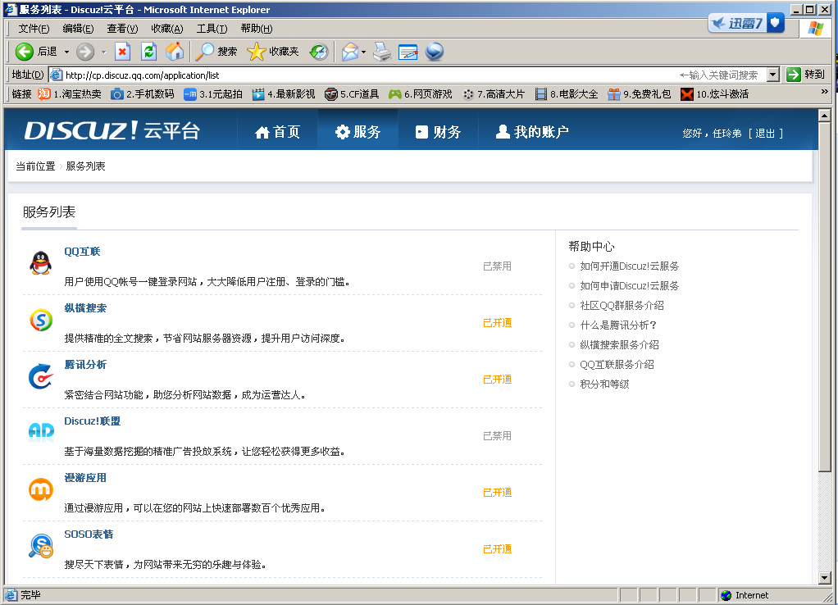The image size is (838, 605).
Task: Open the 收藏 menu in the menu bar
Action: (166, 29)
